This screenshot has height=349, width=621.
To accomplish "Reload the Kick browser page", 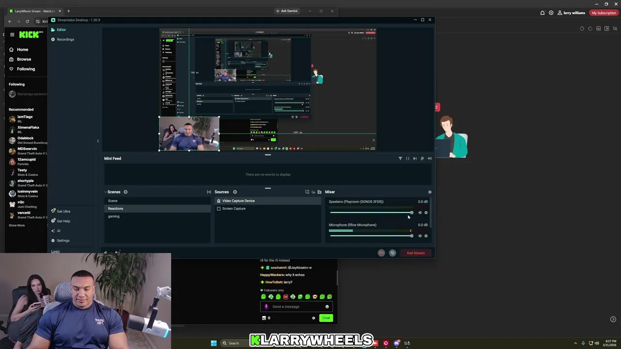I will pos(27,21).
